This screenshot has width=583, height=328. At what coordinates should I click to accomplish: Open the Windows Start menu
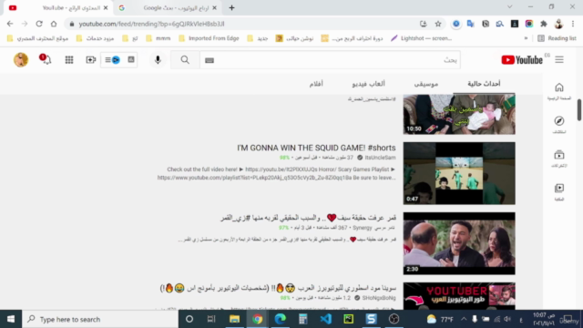11,319
